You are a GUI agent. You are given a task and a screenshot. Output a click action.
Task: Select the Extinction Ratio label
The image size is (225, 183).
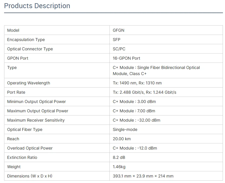coord(22,157)
